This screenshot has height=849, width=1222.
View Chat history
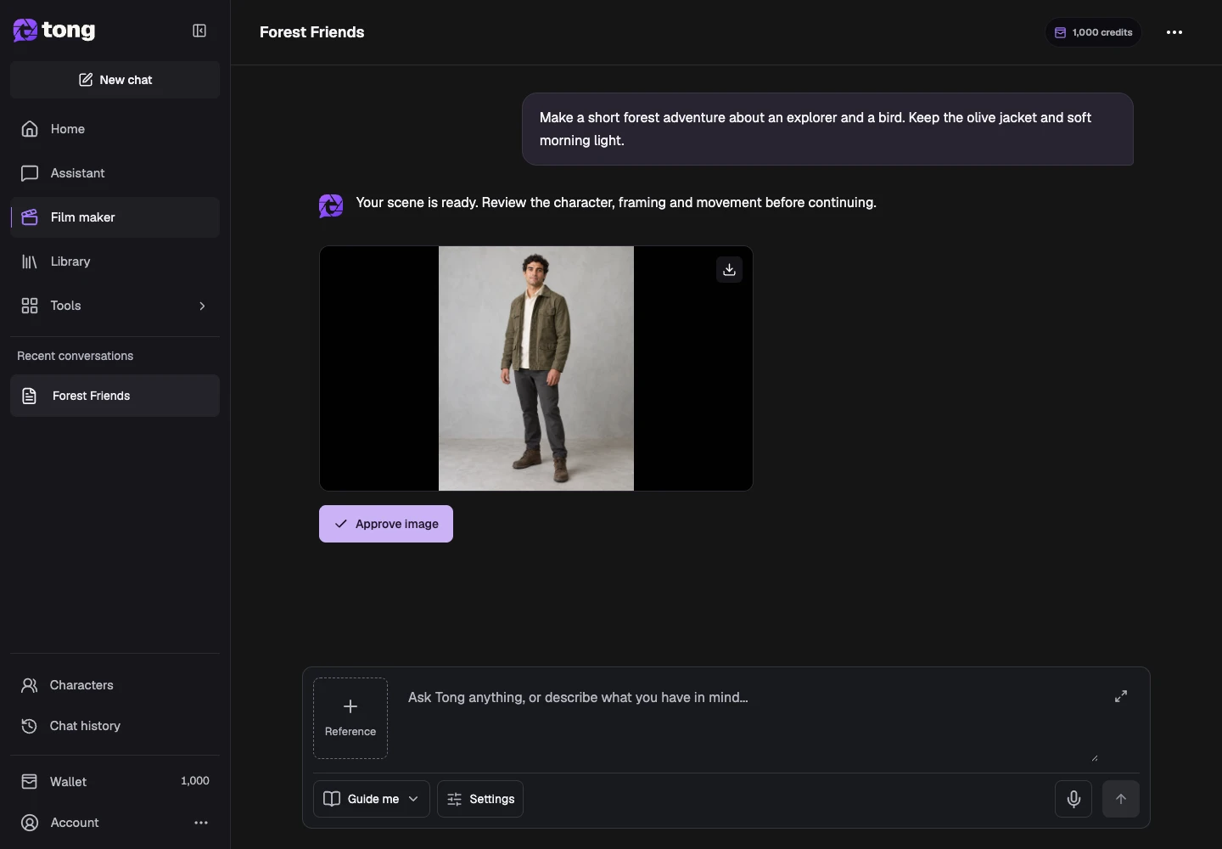[115, 726]
